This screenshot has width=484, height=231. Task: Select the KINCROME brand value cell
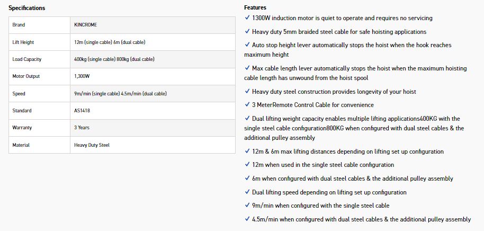tap(86, 25)
